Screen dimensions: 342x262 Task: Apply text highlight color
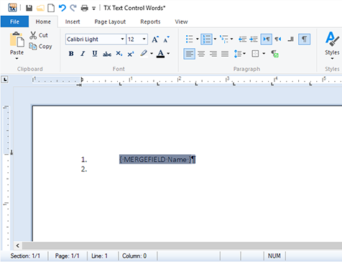(x=144, y=53)
